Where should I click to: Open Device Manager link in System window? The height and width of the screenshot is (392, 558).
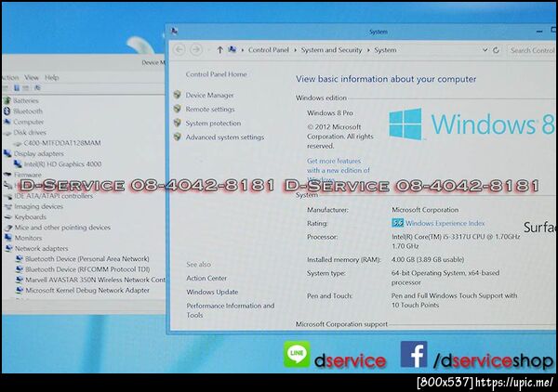(x=209, y=96)
